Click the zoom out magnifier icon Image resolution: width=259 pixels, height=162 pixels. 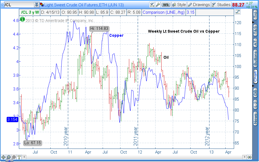(14, 157)
